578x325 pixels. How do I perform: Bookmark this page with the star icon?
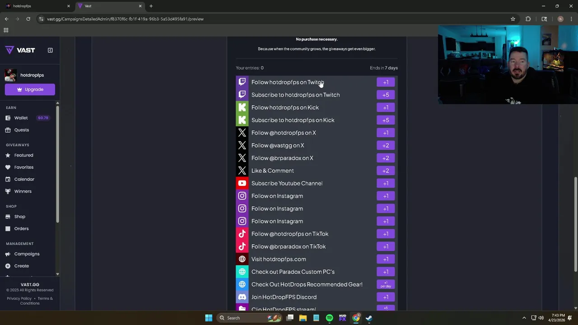pyautogui.click(x=513, y=19)
